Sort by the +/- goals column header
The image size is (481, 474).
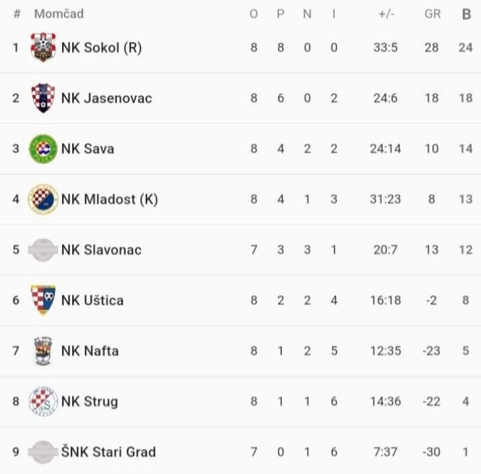pyautogui.click(x=385, y=14)
